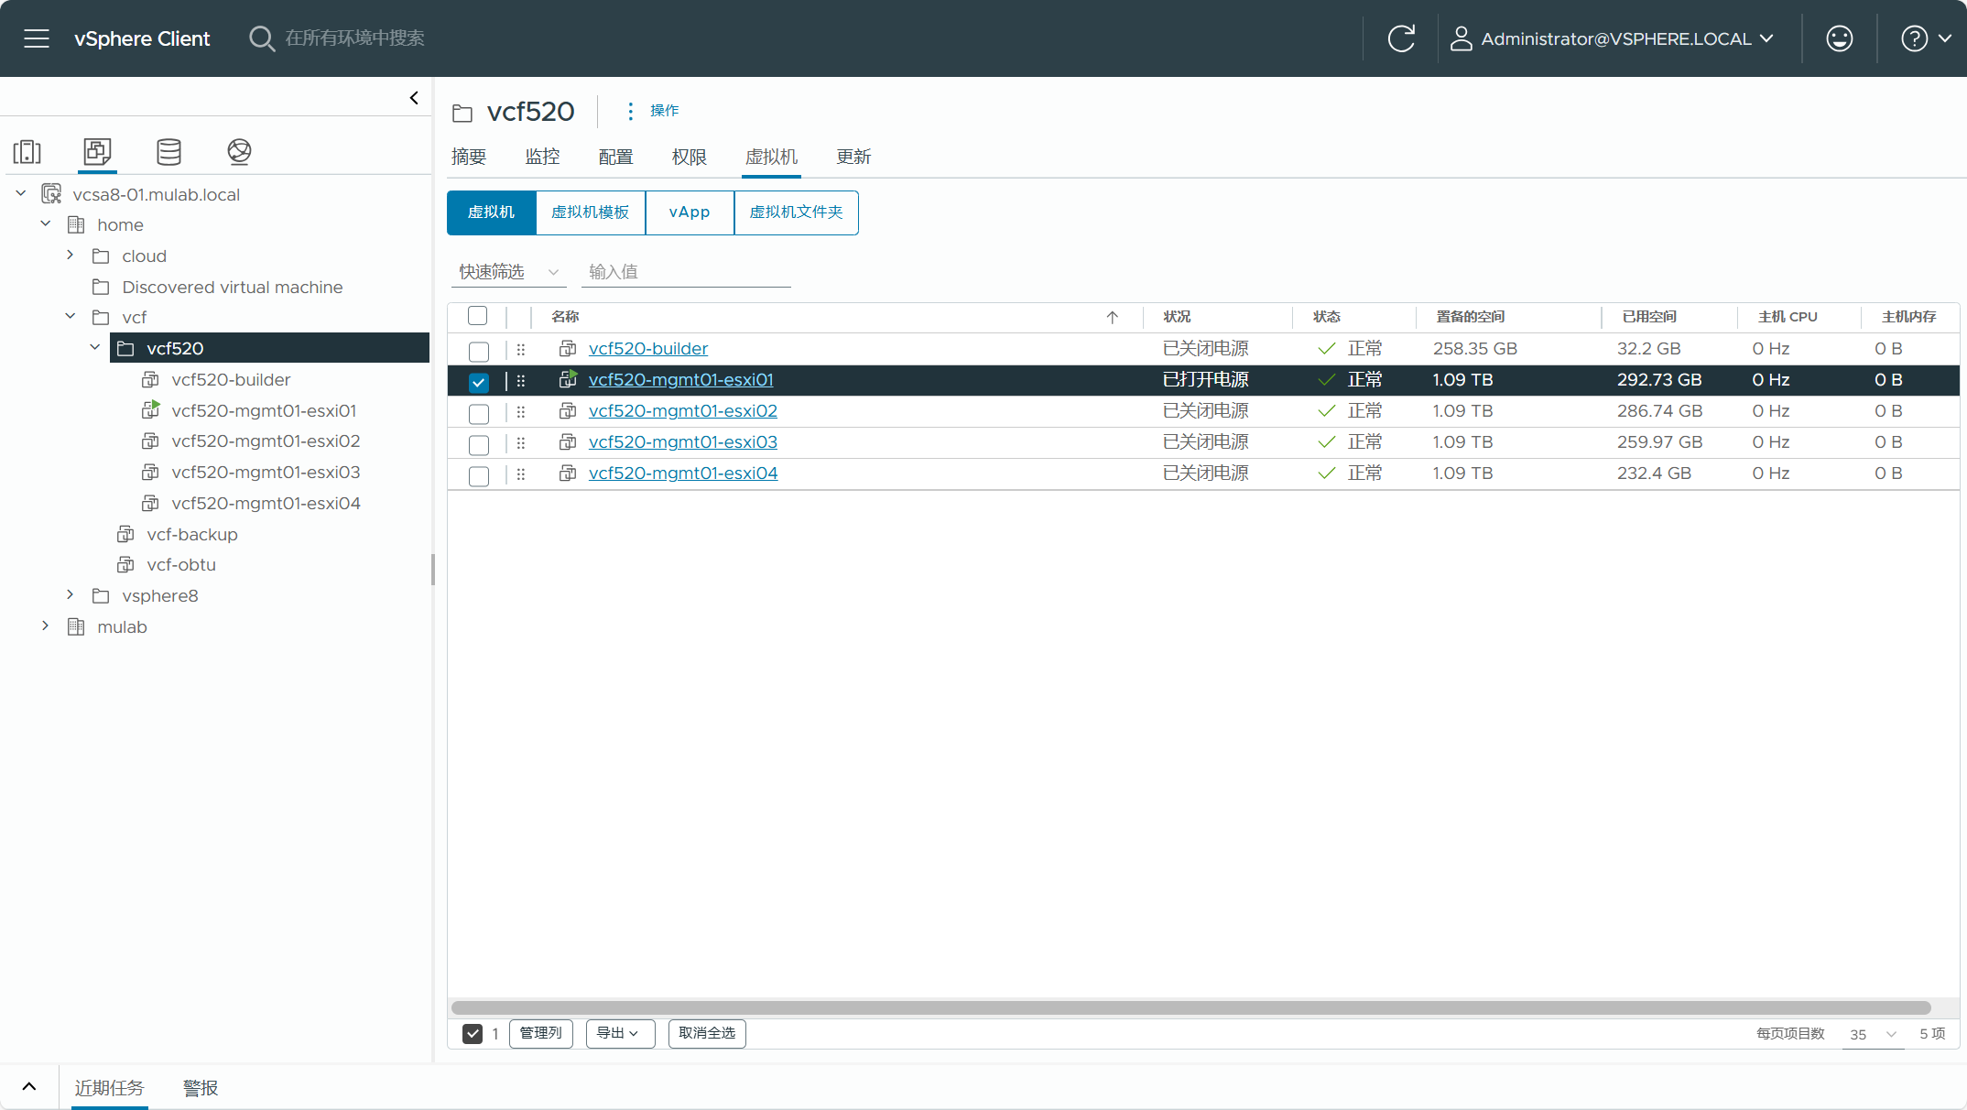Open the vcf520-mgmt01-esxi02 VM link

pos(683,411)
